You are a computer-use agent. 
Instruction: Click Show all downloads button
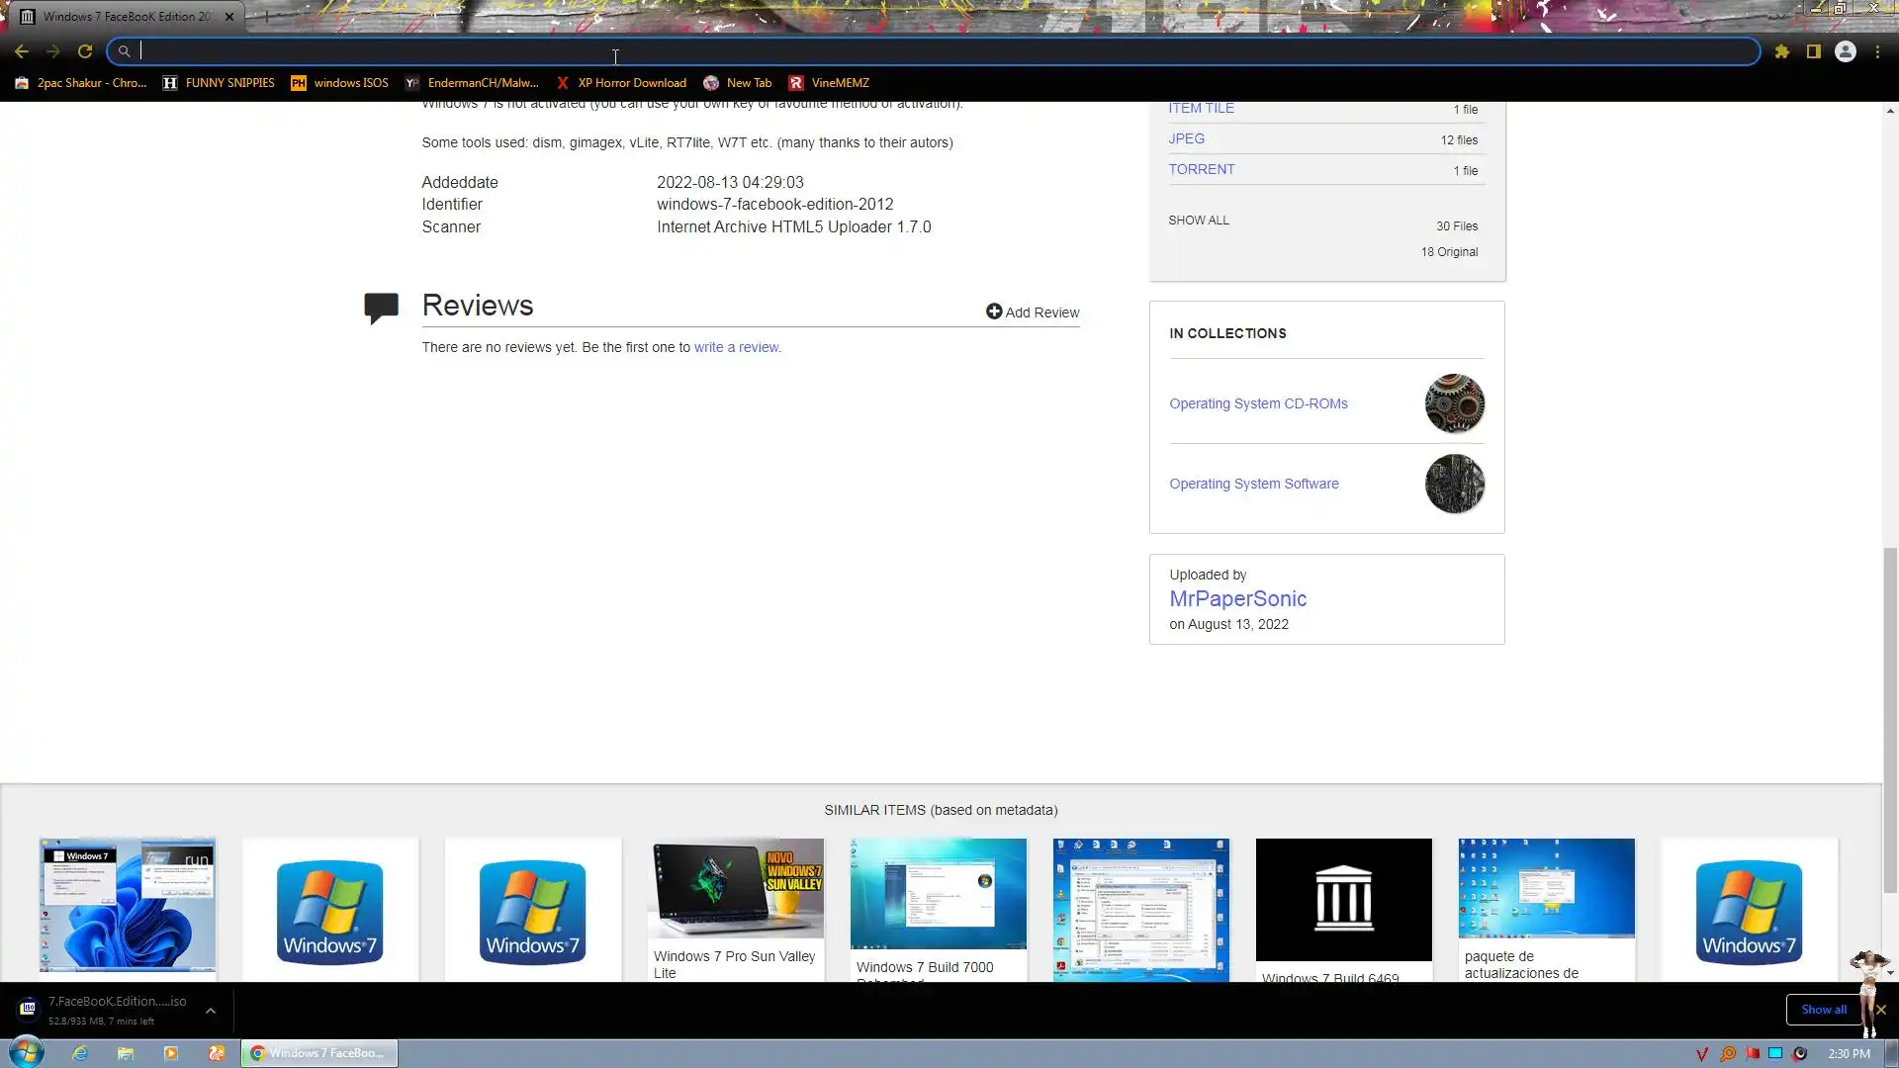pos(1823,1010)
